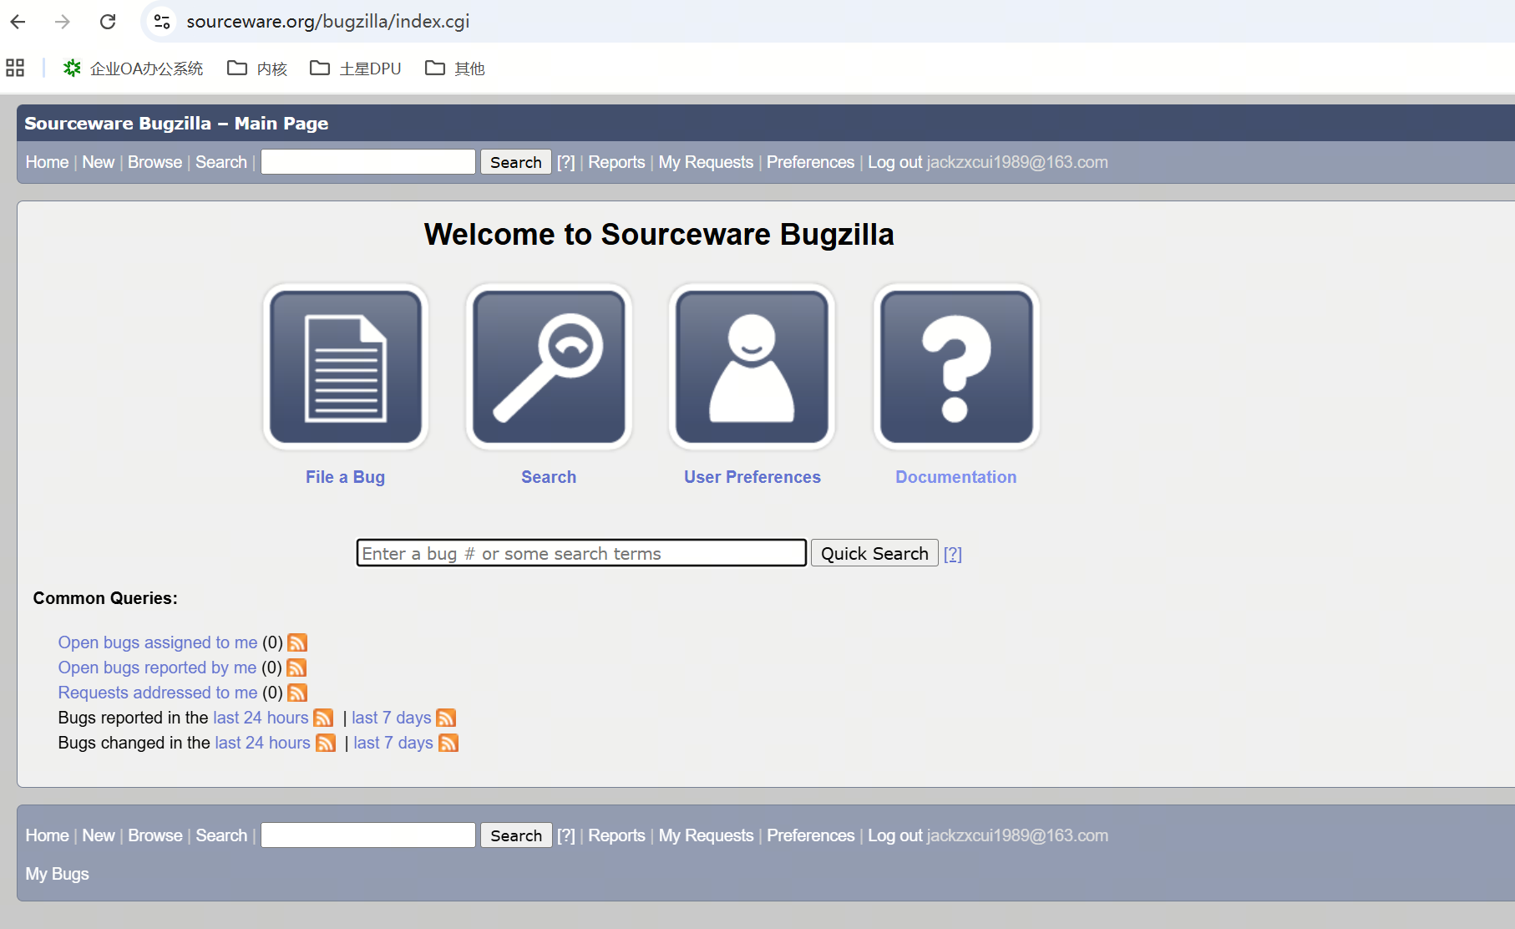Click the Search text link below the icon
Image resolution: width=1515 pixels, height=929 pixels.
[x=549, y=477]
